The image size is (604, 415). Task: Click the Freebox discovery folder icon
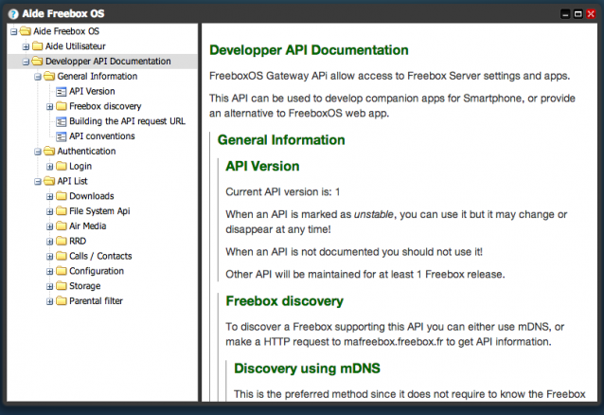62,106
